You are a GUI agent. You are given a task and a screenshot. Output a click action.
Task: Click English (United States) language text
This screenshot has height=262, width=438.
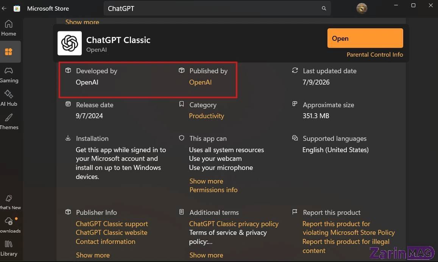pyautogui.click(x=335, y=150)
